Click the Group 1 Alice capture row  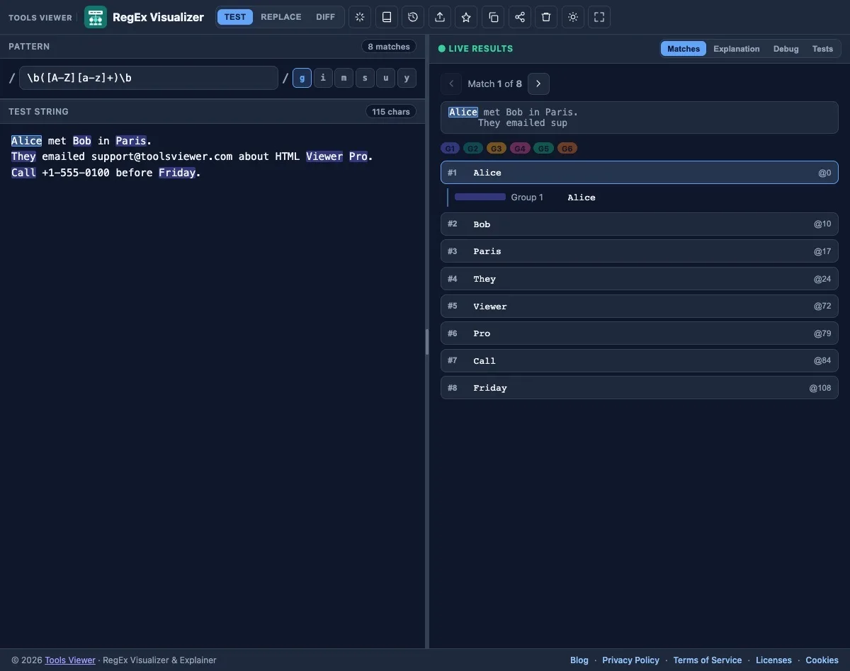tap(642, 197)
